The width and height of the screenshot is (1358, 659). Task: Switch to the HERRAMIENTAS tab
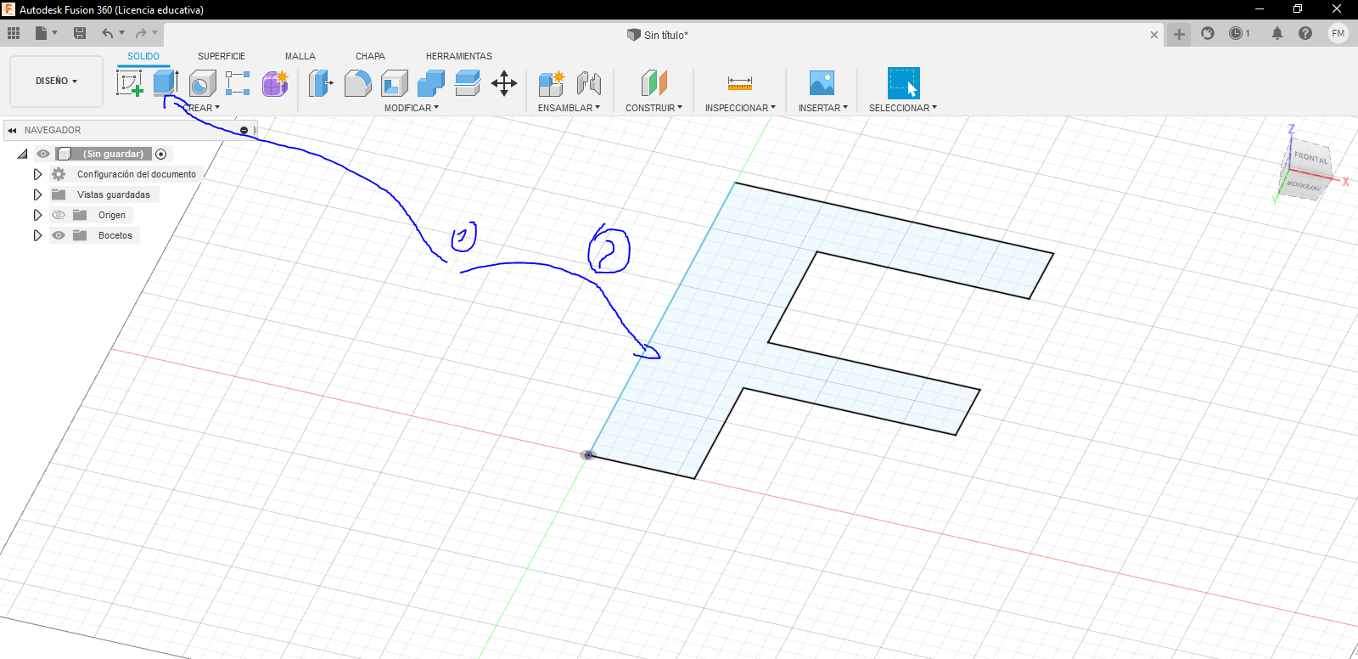pos(459,56)
